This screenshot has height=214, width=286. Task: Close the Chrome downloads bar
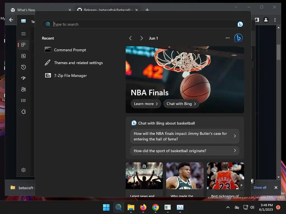pos(276,188)
